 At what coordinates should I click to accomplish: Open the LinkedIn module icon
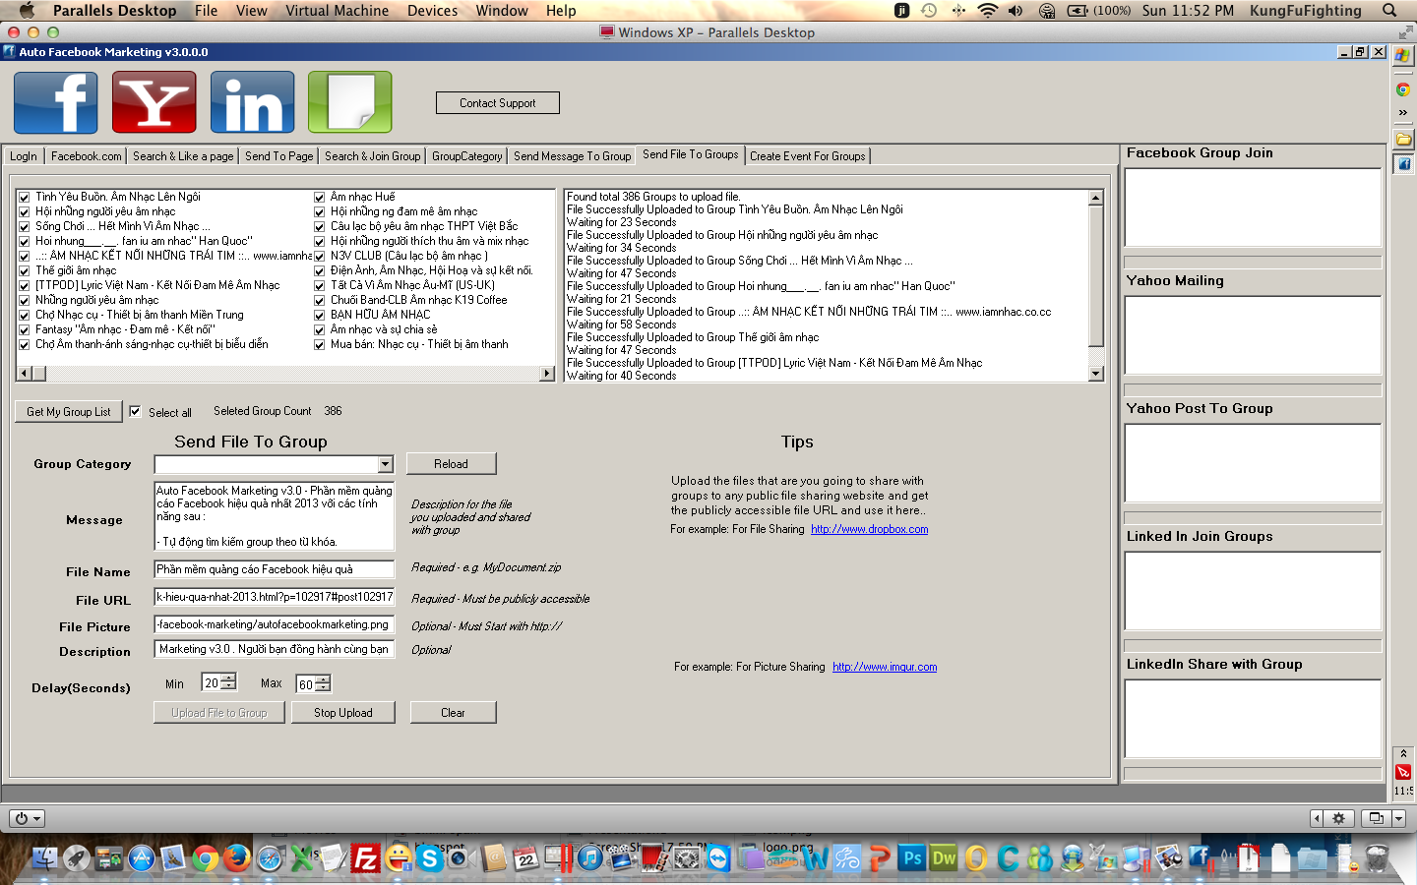253,102
